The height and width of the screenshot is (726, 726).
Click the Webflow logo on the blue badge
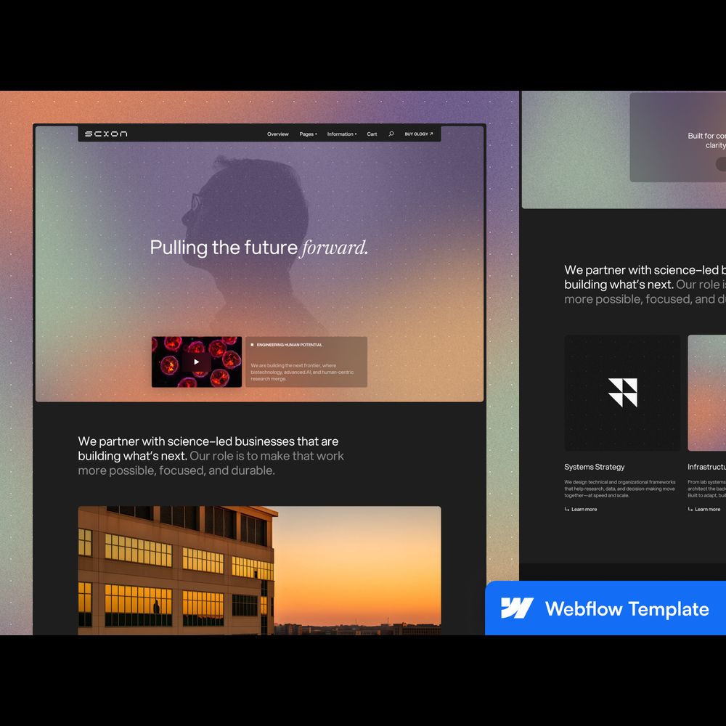pos(517,608)
